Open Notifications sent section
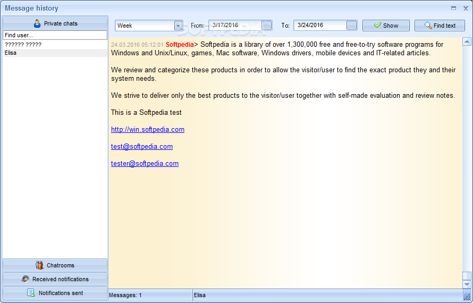 click(x=55, y=293)
